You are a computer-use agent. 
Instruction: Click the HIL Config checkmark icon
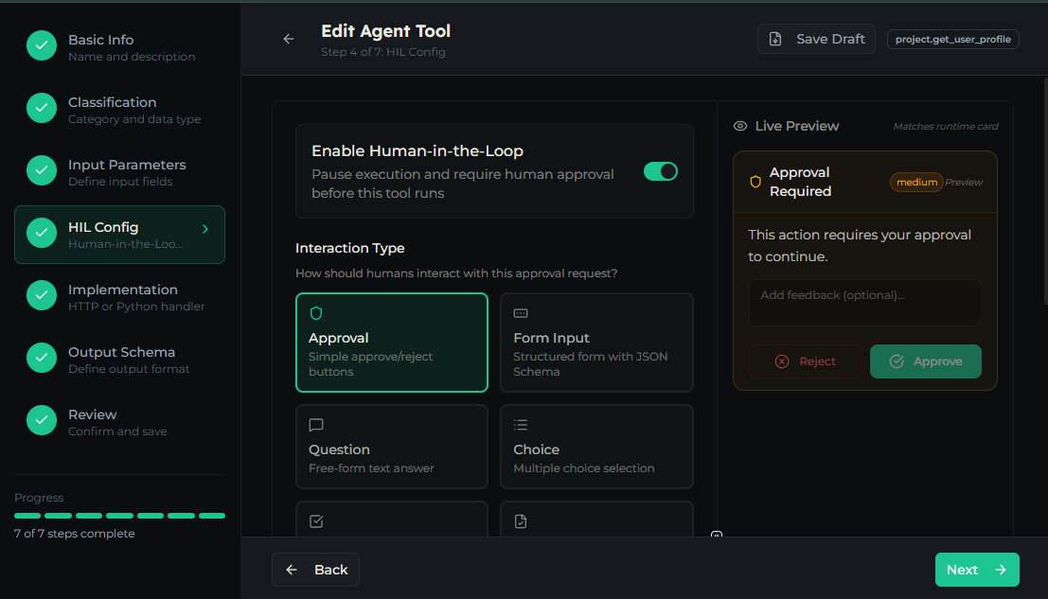click(x=42, y=233)
